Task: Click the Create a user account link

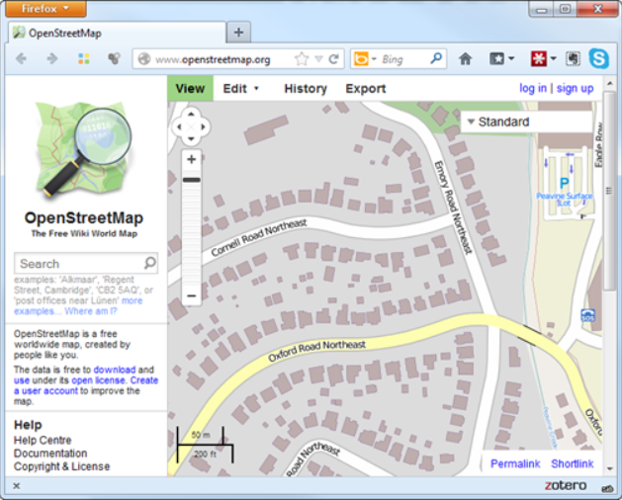Action: [x=86, y=385]
